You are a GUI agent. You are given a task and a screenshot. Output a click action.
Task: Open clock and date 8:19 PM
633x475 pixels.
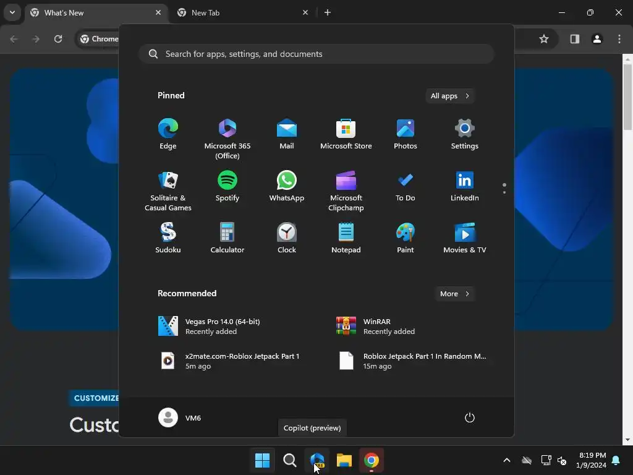click(591, 460)
